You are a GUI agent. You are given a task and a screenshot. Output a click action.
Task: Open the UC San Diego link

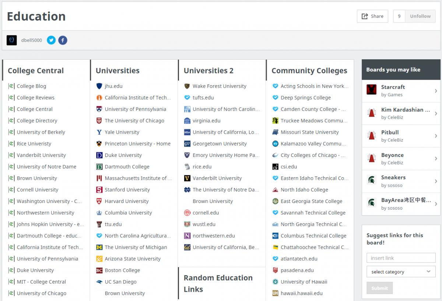121,282
